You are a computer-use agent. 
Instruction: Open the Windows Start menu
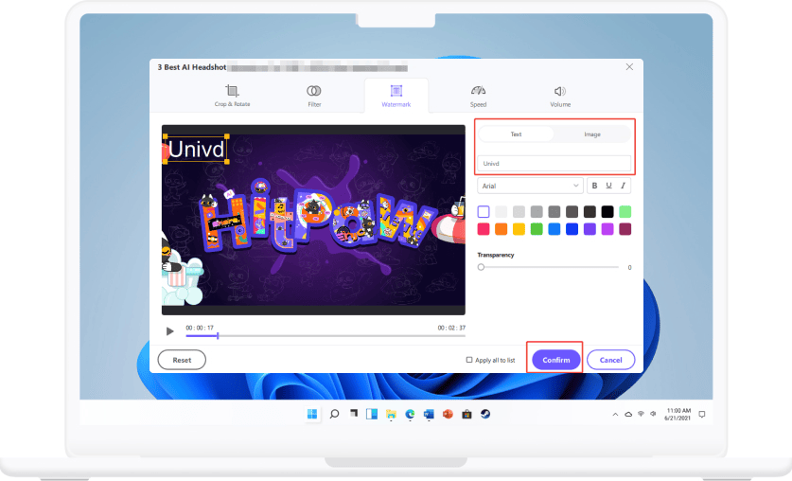pos(312,415)
